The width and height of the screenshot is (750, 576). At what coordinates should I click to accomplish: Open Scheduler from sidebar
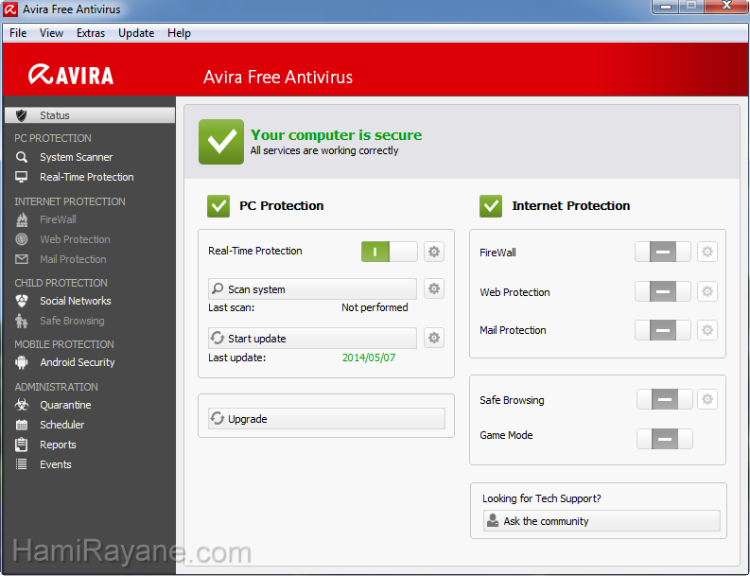[x=62, y=425]
